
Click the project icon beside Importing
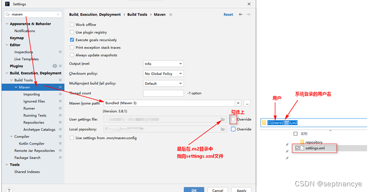coord(60,94)
